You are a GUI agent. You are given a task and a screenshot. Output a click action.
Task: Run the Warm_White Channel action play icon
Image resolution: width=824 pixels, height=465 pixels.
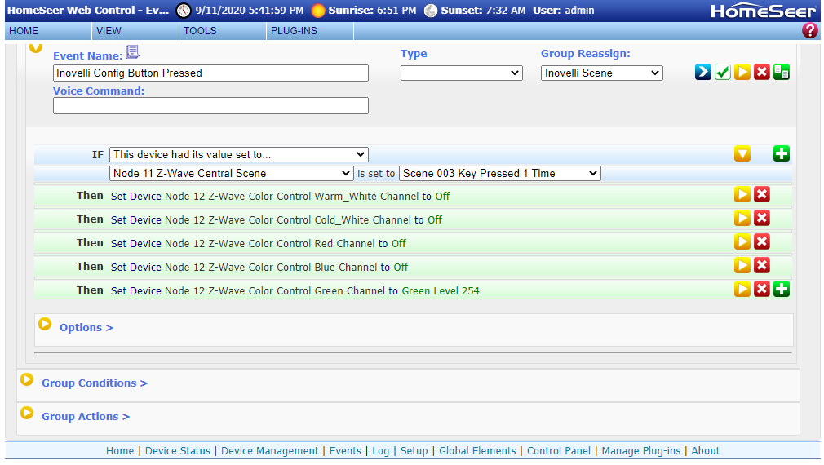pos(742,194)
